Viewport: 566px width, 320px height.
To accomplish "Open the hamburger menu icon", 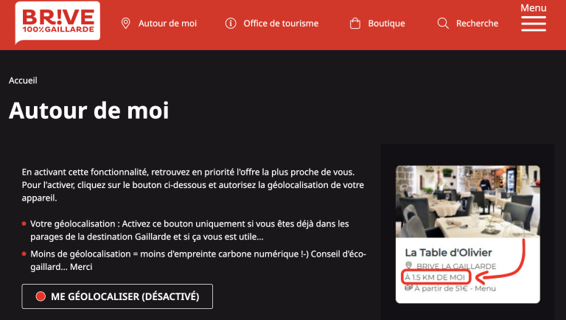I will click(x=533, y=24).
